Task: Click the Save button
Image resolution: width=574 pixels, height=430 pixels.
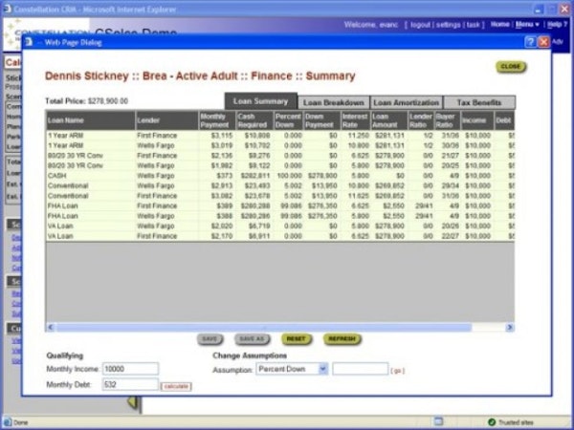Action: point(210,339)
